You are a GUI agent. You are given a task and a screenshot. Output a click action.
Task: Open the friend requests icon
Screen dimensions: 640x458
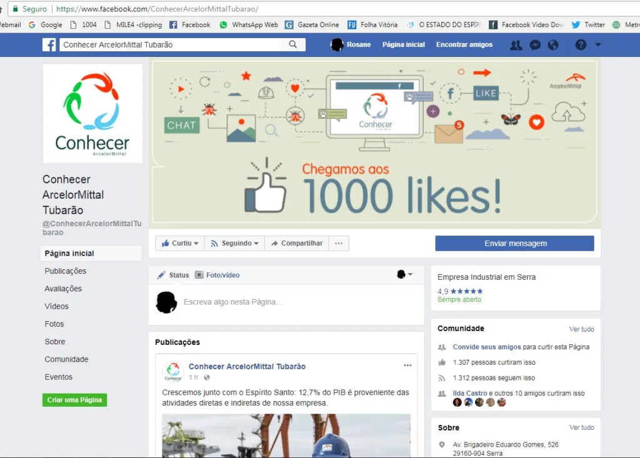pyautogui.click(x=516, y=45)
